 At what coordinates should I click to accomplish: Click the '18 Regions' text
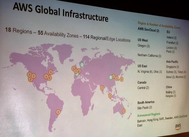click(19, 31)
